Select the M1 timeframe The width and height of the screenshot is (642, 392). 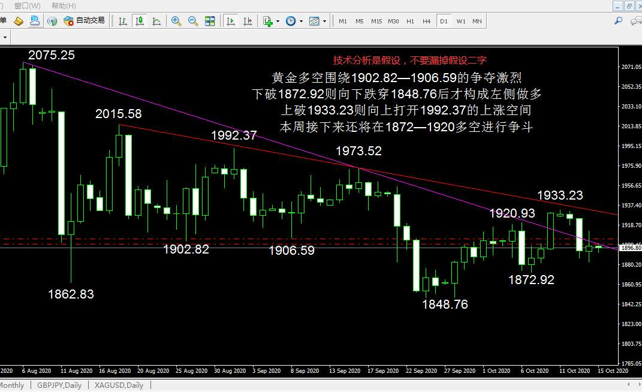click(343, 22)
